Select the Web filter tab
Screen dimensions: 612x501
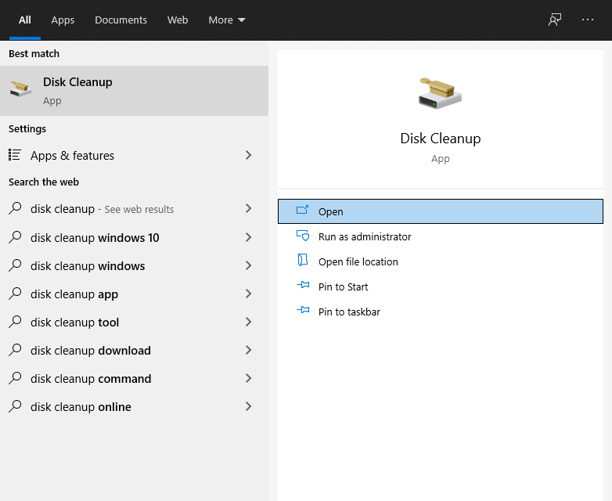pyautogui.click(x=178, y=20)
